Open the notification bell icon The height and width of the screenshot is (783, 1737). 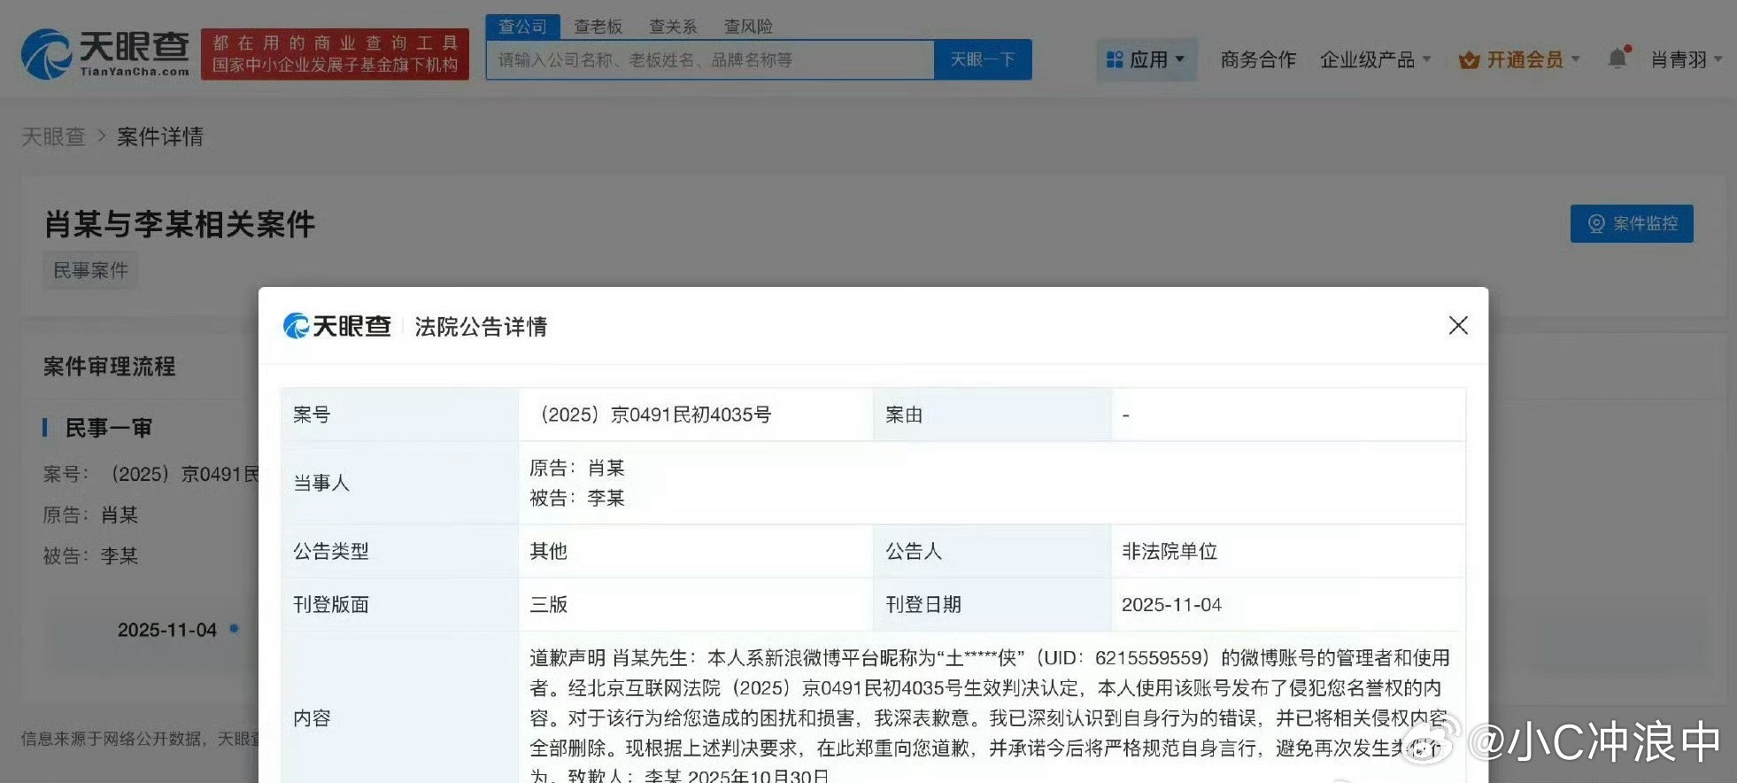point(1617,58)
